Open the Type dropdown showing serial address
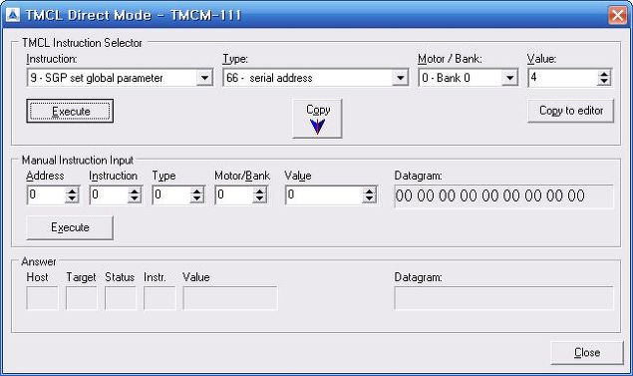This screenshot has height=376, width=633. (400, 78)
